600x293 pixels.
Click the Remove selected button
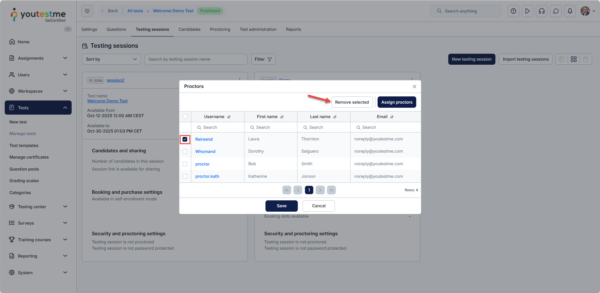click(352, 102)
